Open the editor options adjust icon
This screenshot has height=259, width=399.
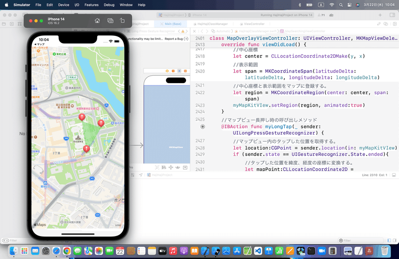(386, 24)
